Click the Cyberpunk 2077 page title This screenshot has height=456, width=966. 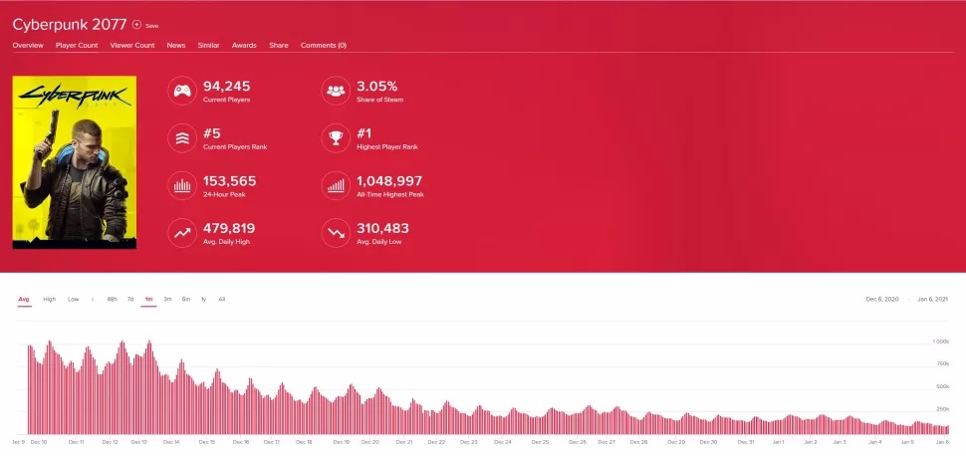tap(70, 24)
